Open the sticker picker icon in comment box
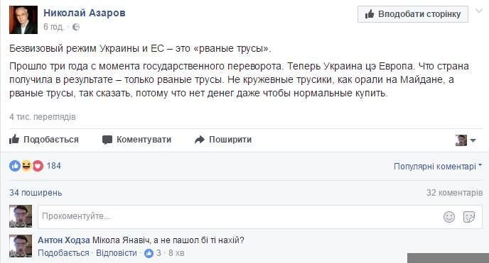Screen dimensions: 489x263 (x=469, y=217)
